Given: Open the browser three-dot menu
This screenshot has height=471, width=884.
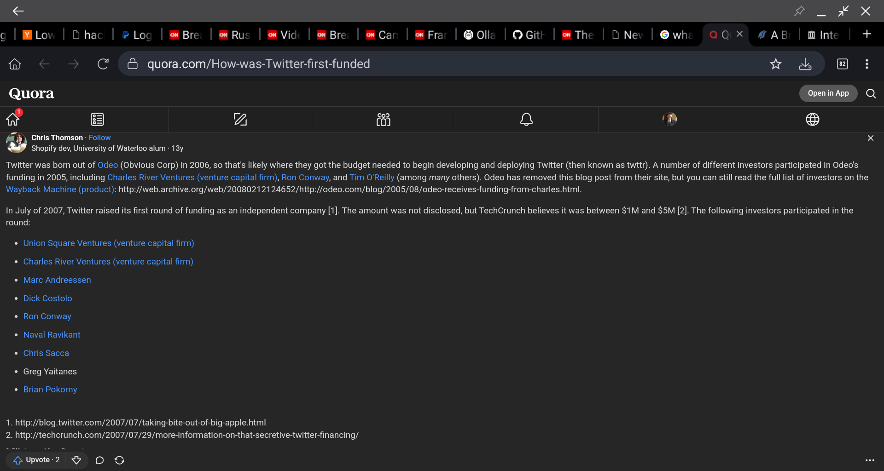Looking at the screenshot, I should click(867, 64).
